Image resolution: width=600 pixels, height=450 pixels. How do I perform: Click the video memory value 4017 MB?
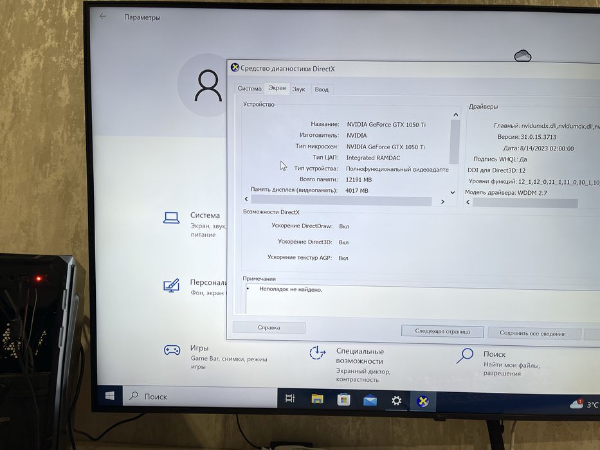click(357, 190)
